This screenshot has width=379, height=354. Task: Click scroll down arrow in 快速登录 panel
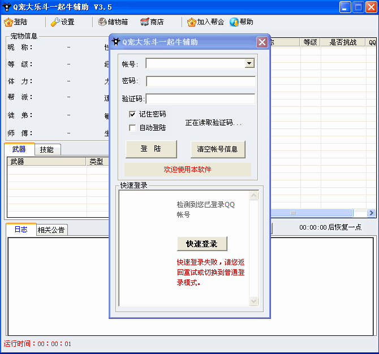[253, 301]
